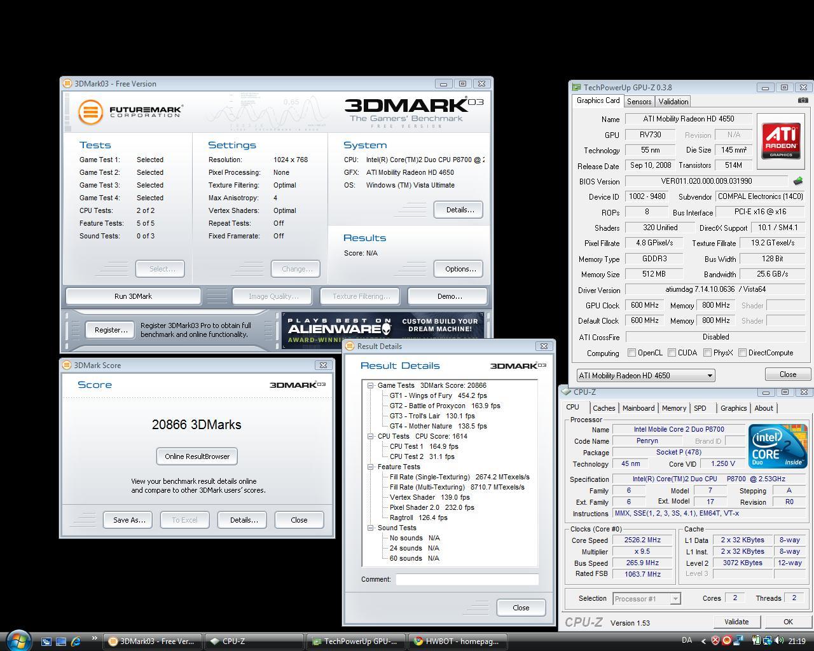Screen dimensions: 814x651
Task: Open the GPU-Z graphics card selection dropdown
Action: tap(645, 375)
